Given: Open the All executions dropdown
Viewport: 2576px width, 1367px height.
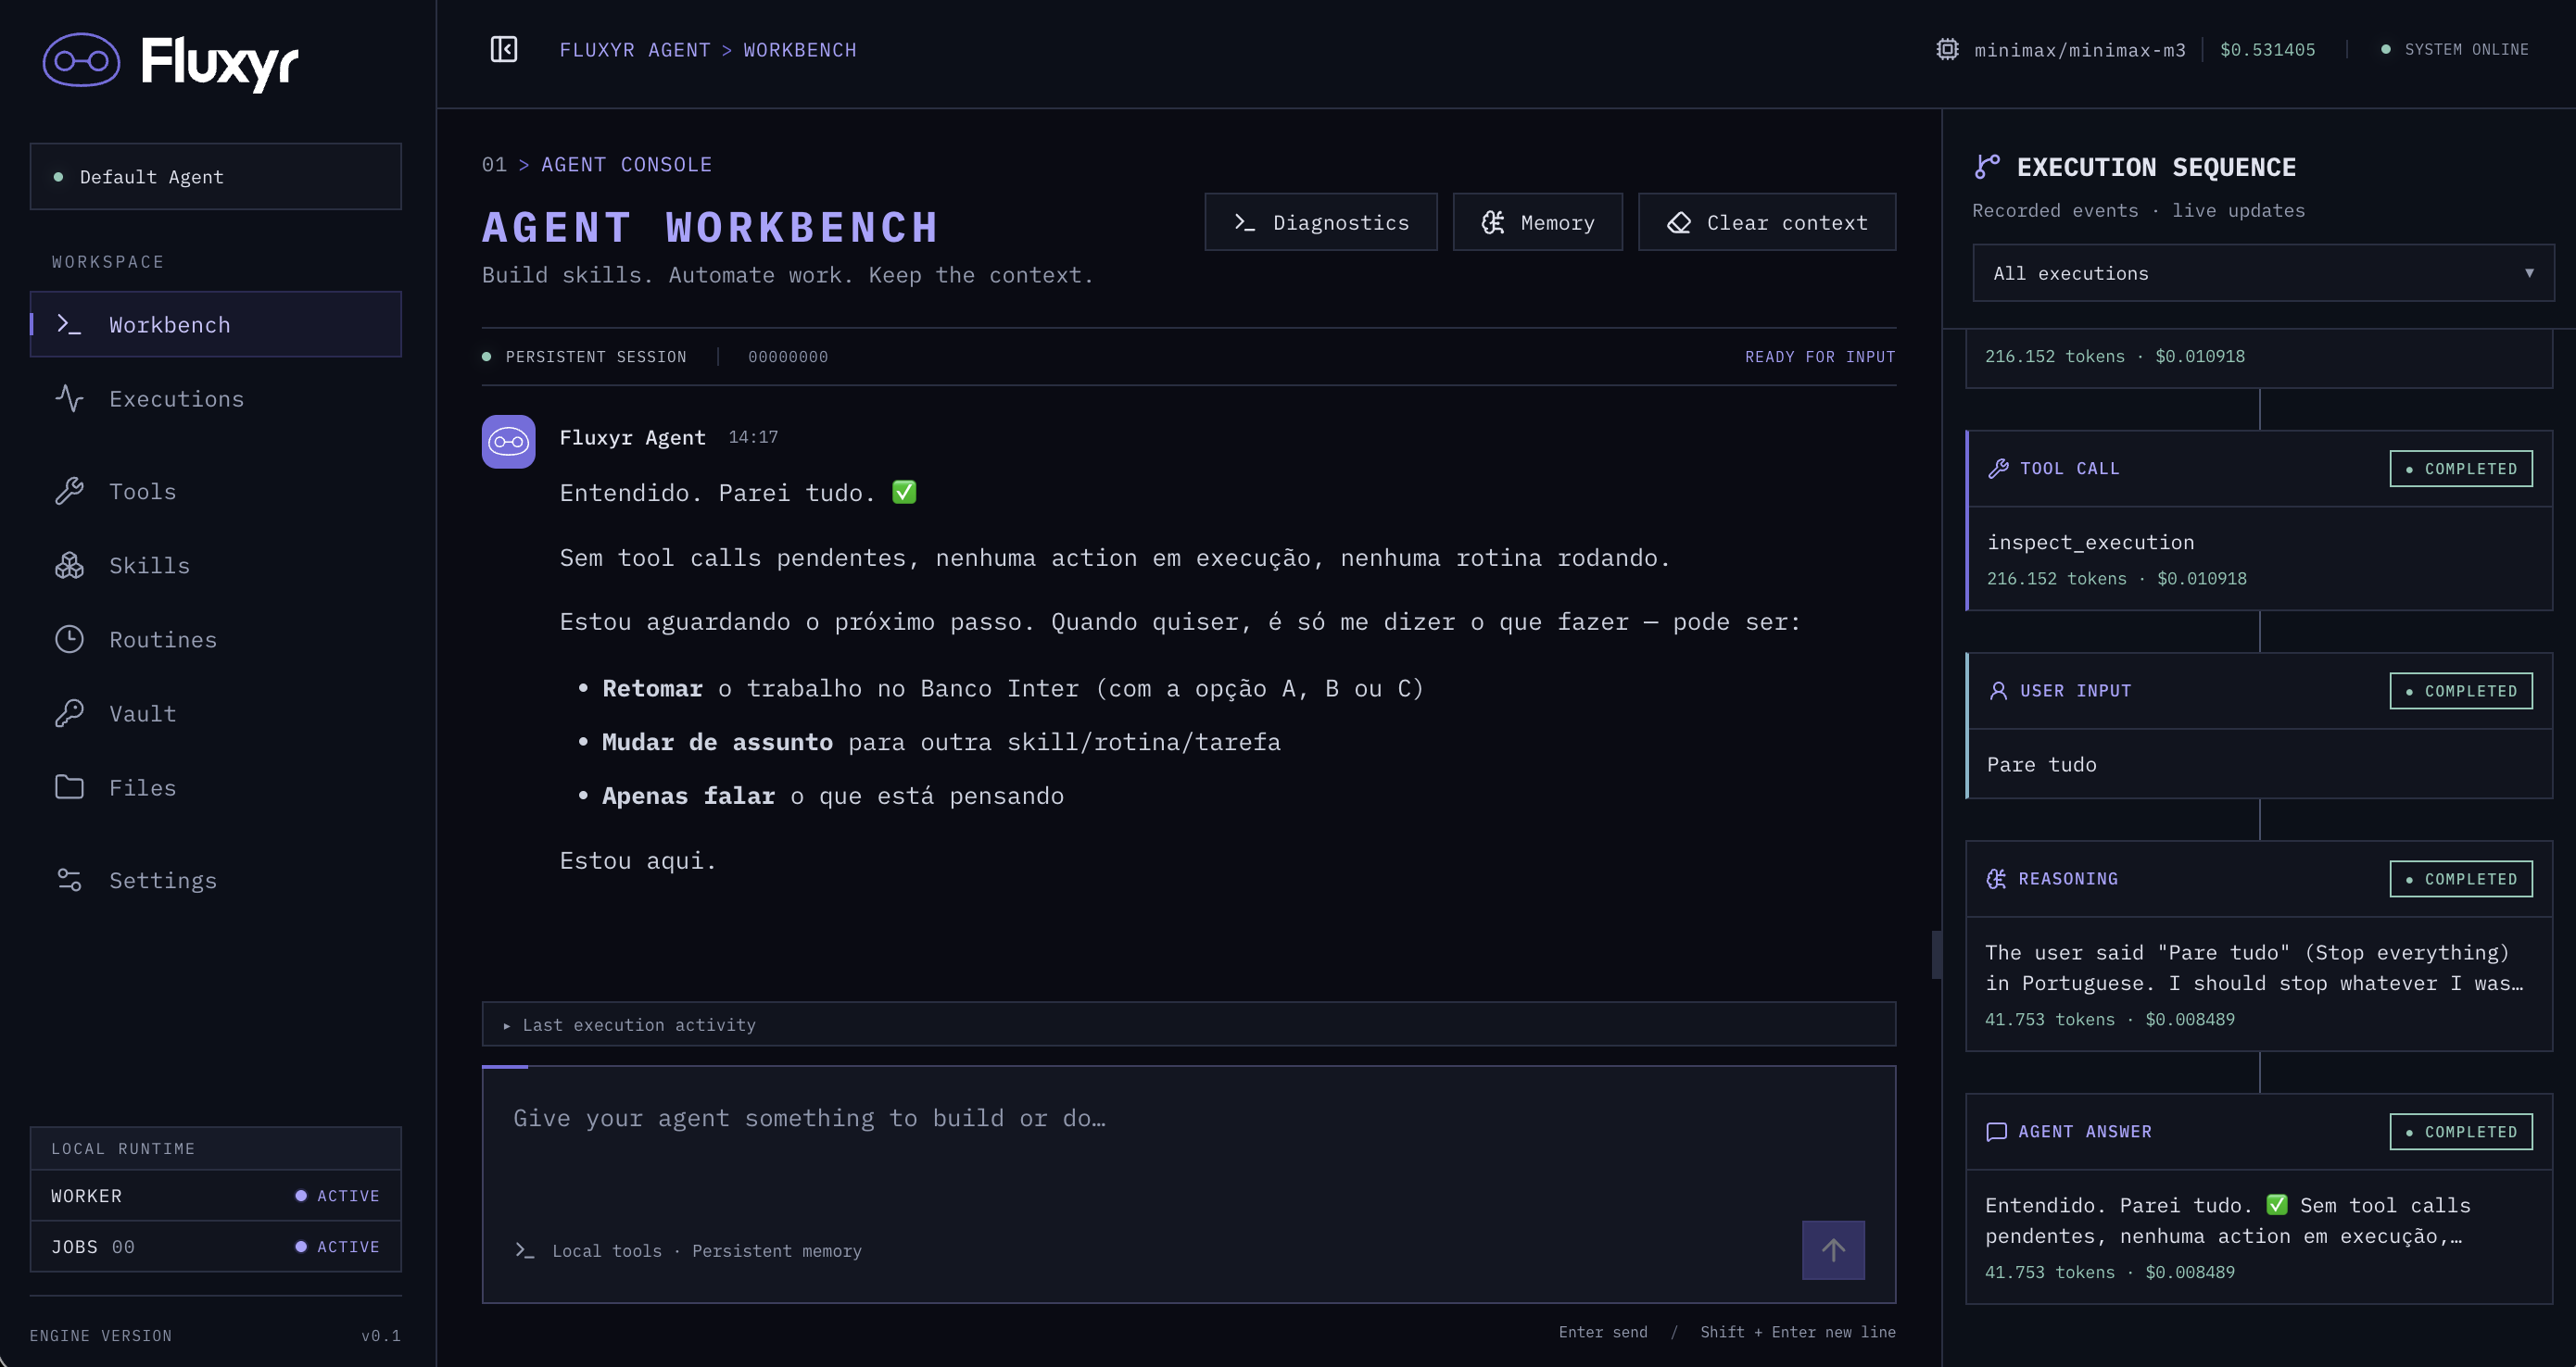Looking at the screenshot, I should tap(2262, 271).
